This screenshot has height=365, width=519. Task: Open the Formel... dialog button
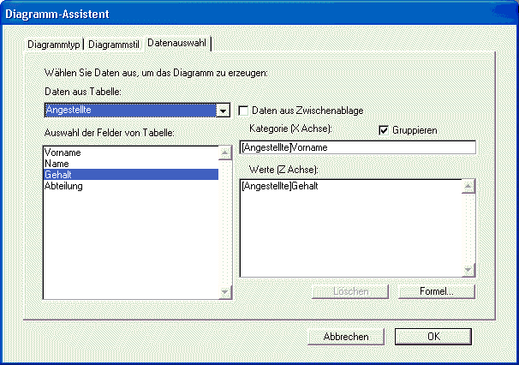tap(437, 291)
